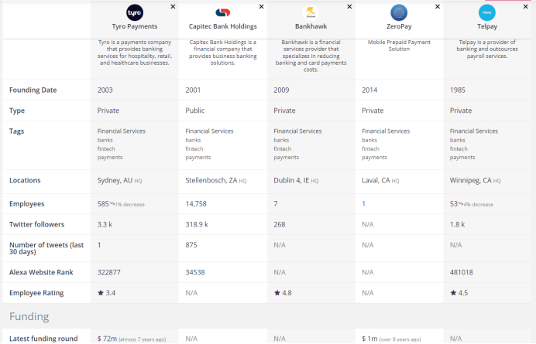Click the Tyro Payments logo icon

(x=135, y=12)
